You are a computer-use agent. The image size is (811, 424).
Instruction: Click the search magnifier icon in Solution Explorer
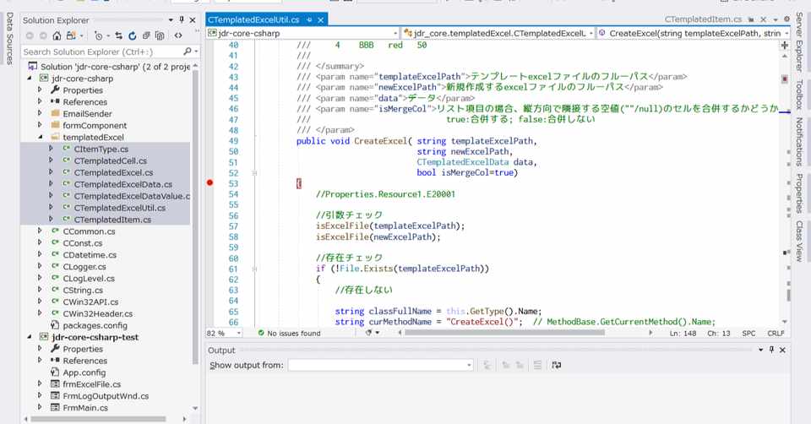188,52
